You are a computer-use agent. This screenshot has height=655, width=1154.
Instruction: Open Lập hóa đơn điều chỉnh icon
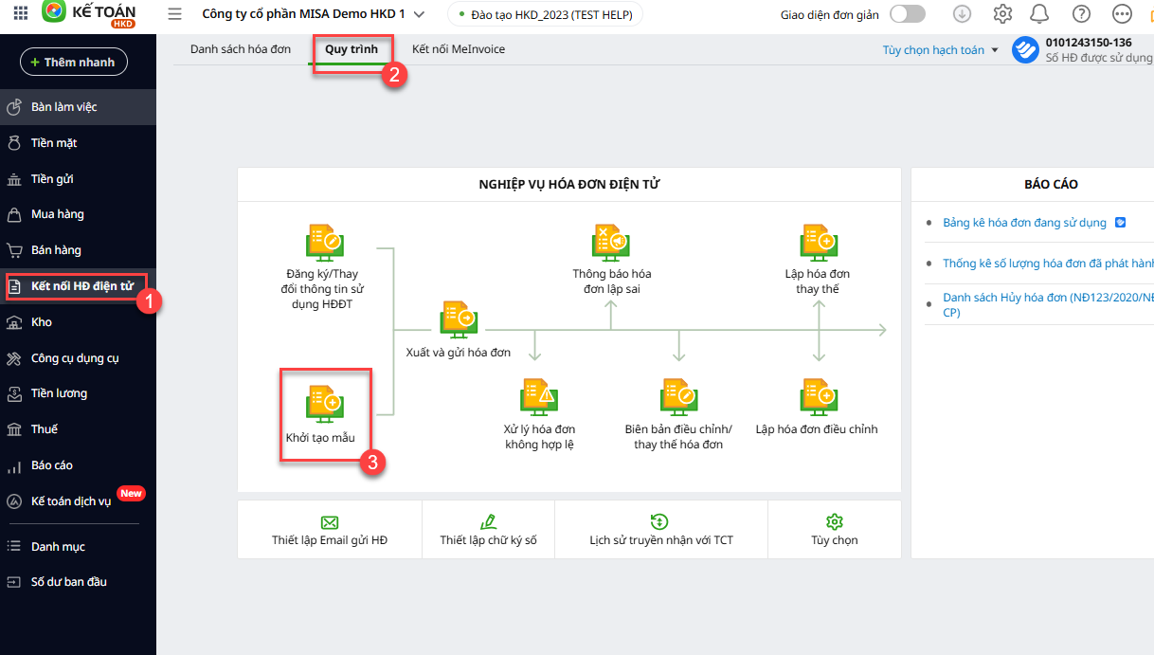tap(817, 396)
